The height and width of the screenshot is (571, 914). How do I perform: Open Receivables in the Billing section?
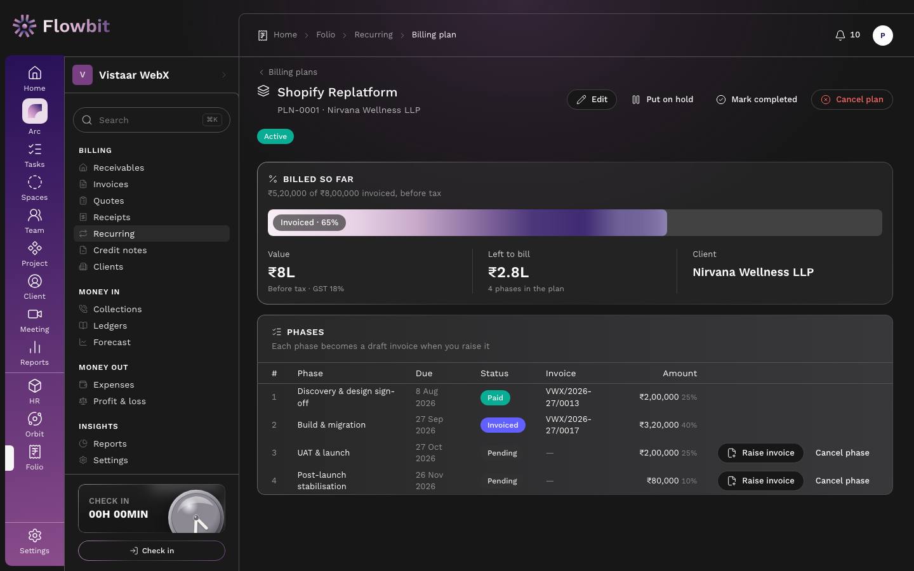click(x=152, y=167)
